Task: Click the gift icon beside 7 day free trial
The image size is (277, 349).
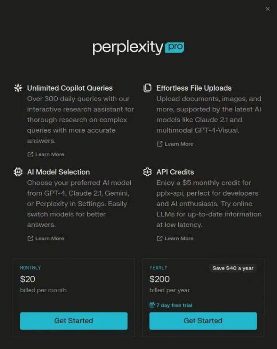Action: click(x=152, y=305)
